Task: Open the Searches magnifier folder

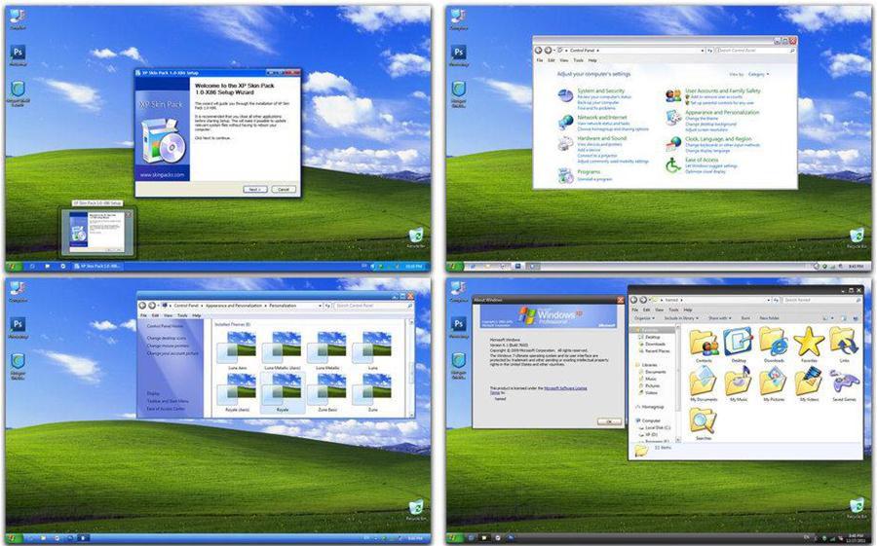Action: coord(703,421)
